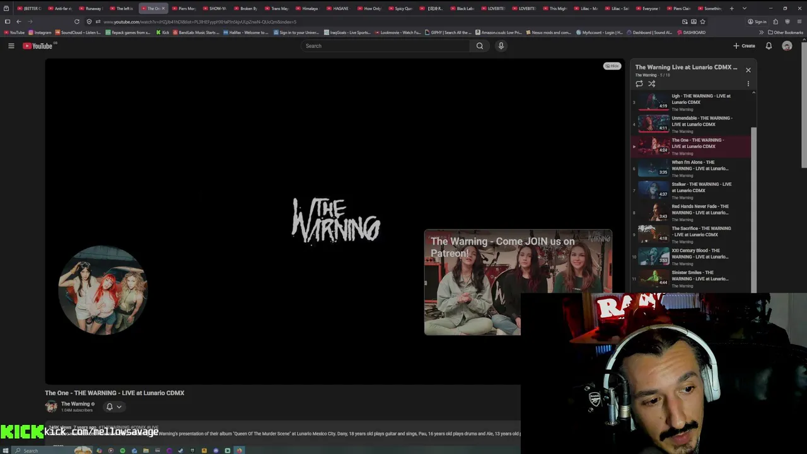Open the tab list dropdown arrow
This screenshot has width=807, height=454.
745,8
